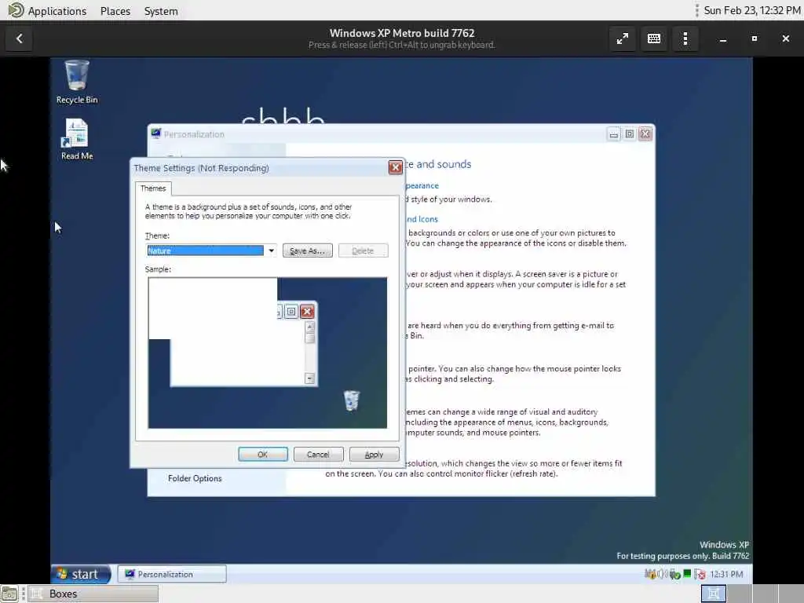
Task: Open the Applications menu
Action: tap(57, 11)
